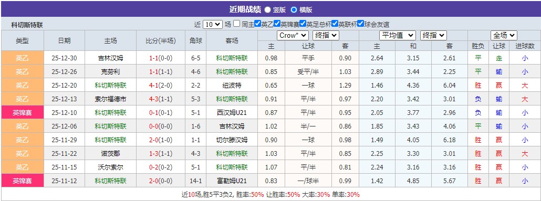Screen dimensions: 541x201
Task: Click 大 goals result in 25-12-20 row
Action: [524, 86]
